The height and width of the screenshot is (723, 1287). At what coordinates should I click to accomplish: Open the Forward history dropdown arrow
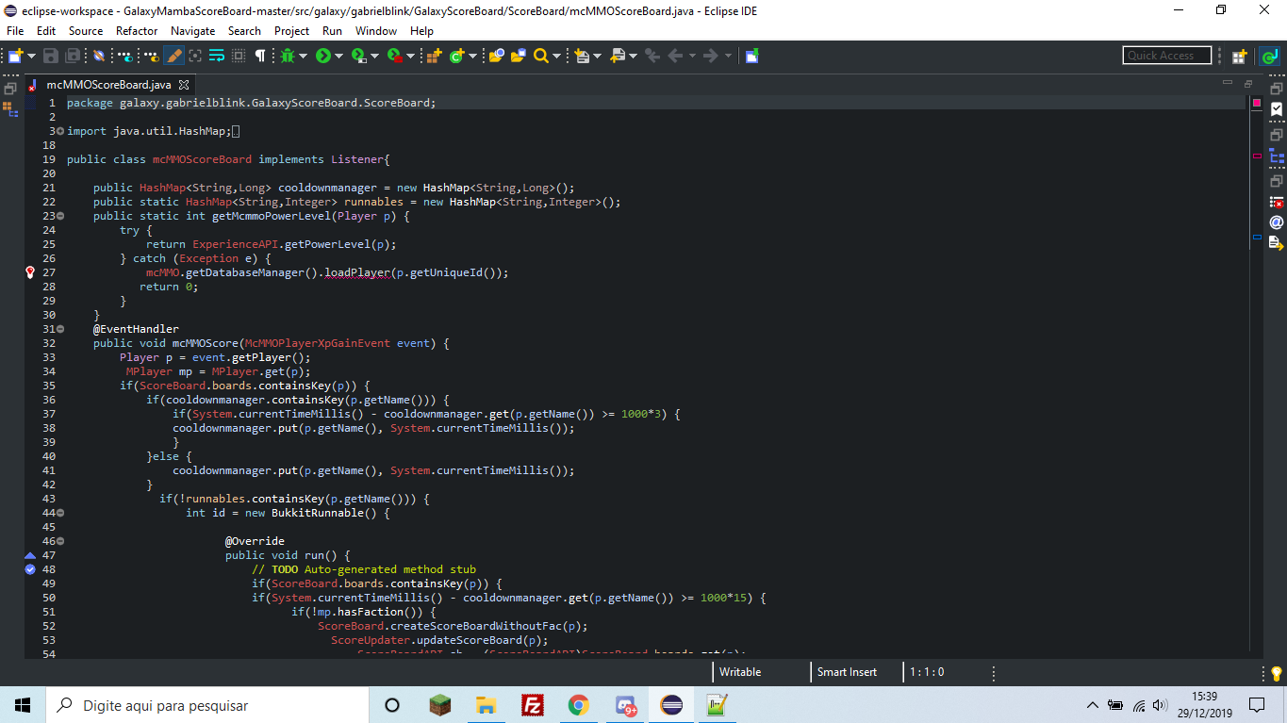(728, 56)
